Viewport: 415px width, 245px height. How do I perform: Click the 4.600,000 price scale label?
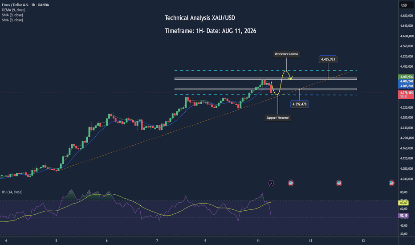tap(407, 36)
